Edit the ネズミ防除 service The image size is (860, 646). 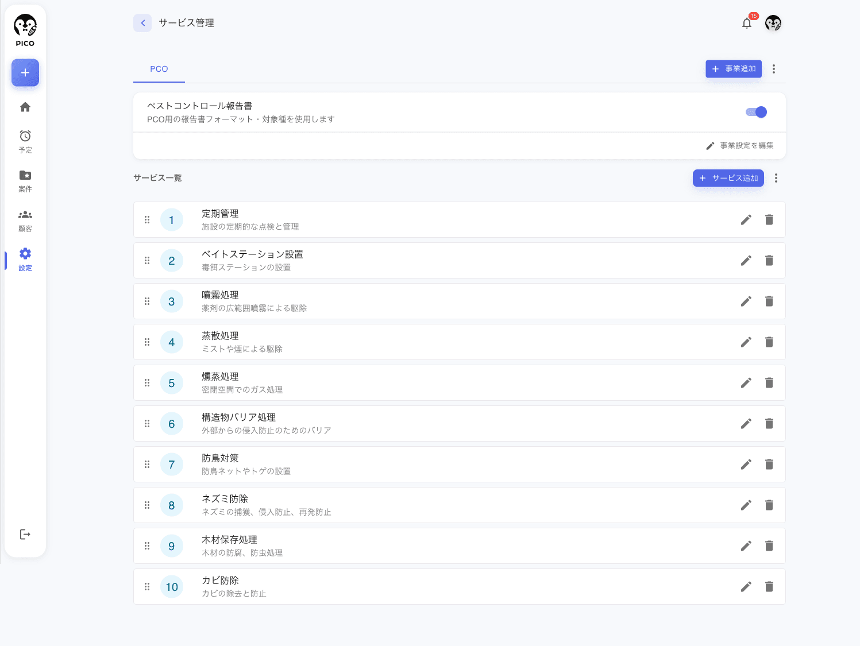[x=746, y=505]
